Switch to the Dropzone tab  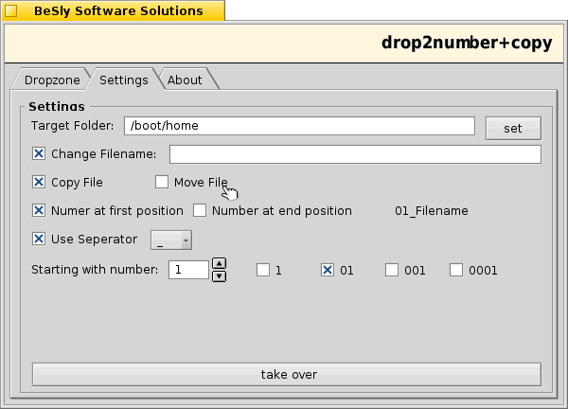[50, 80]
